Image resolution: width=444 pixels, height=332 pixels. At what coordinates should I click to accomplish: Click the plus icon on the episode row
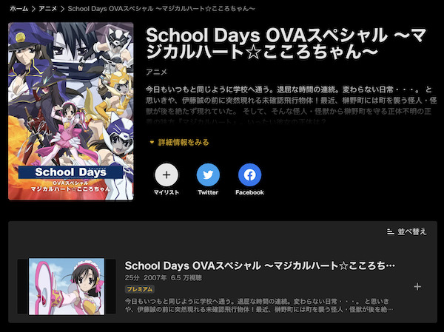pyautogui.click(x=417, y=287)
